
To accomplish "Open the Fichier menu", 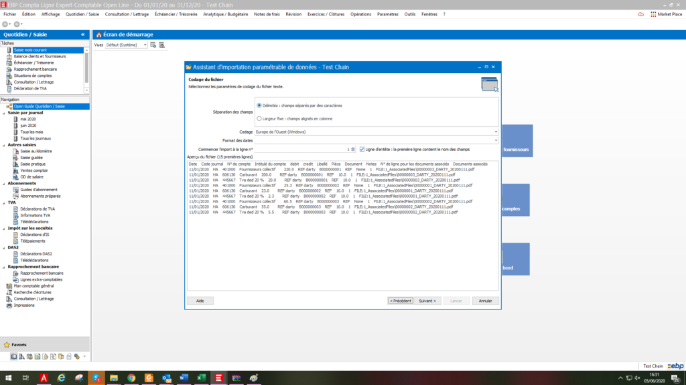I will coord(9,15).
